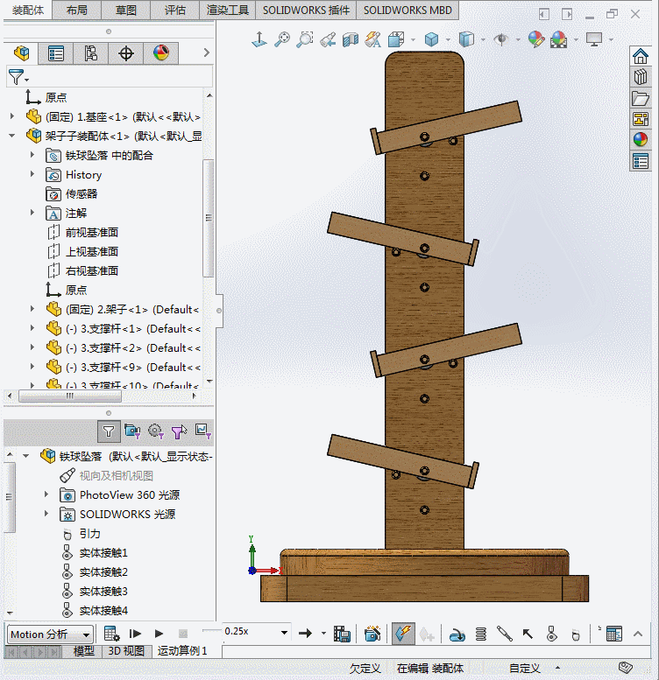The height and width of the screenshot is (680, 659).
Task: Click 自定义 in the status bar
Action: [x=524, y=669]
